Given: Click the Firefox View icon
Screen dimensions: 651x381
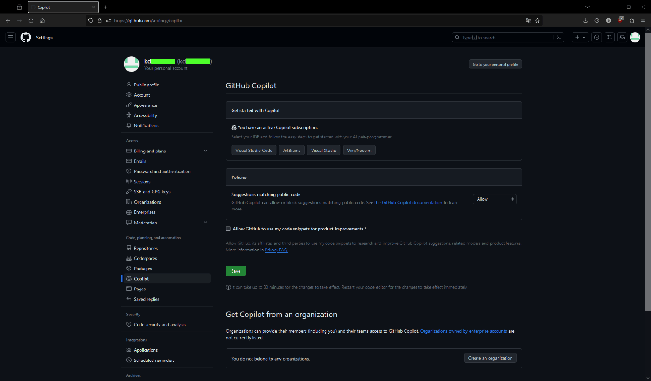Looking at the screenshot, I should (19, 7).
